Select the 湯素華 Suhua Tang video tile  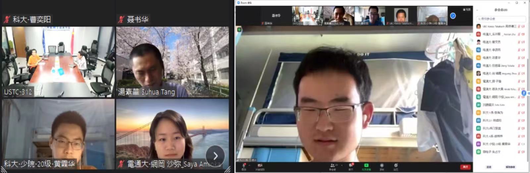(172, 62)
